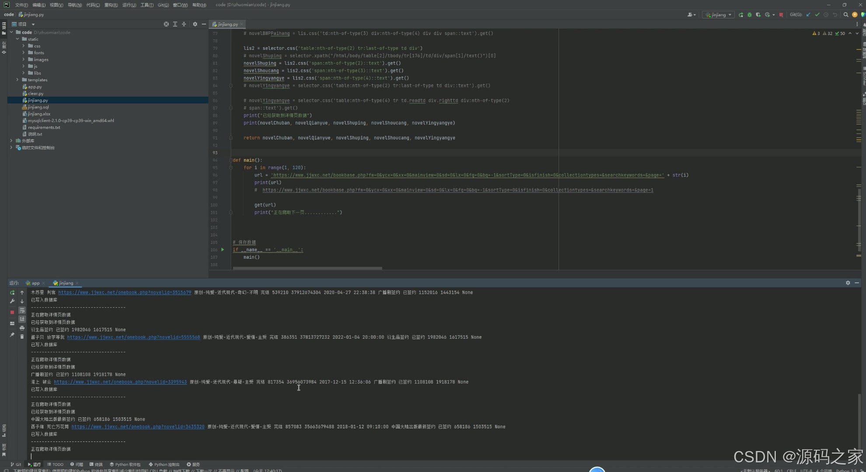
Task: Toggle pin tab in run panel
Action: pyautogui.click(x=12, y=335)
